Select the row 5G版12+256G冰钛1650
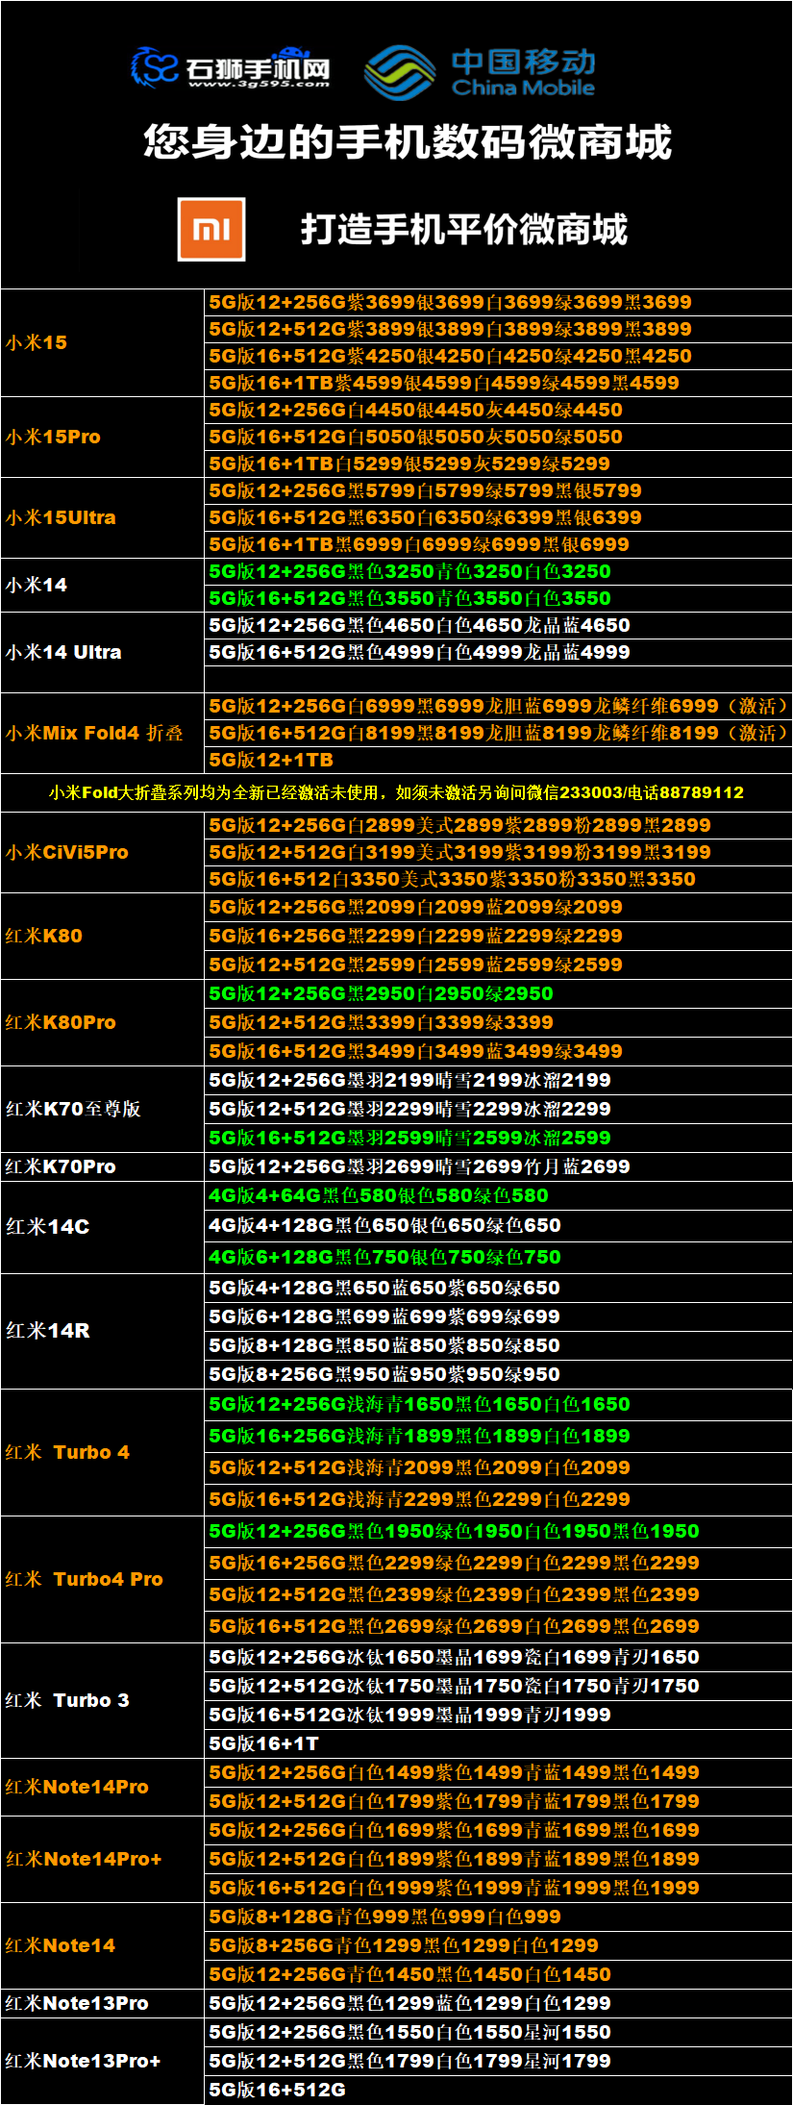The height and width of the screenshot is (2105, 793). tap(499, 1657)
